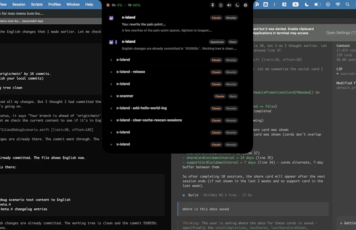Click Claude badge in clear-cache-rescan-sessions row
Viewport: 356px width, 230px height.
click(x=216, y=121)
